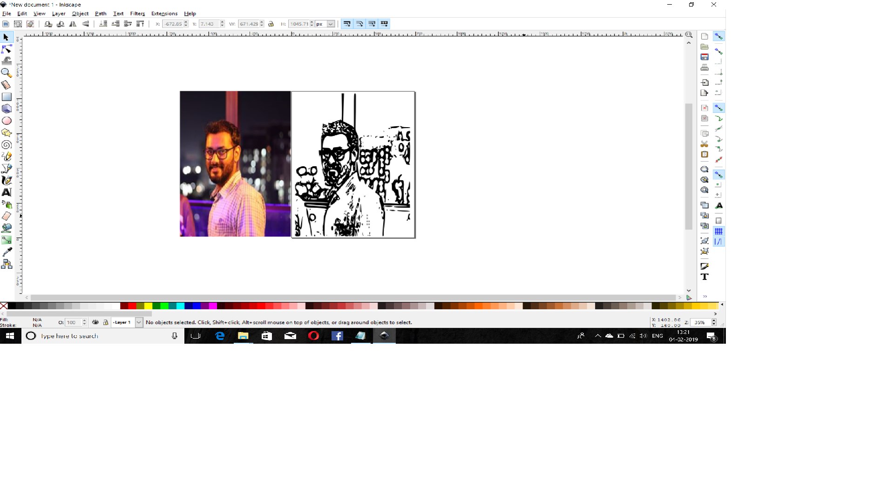Select the Text tool in toolbox
894x503 pixels.
[x=7, y=192]
